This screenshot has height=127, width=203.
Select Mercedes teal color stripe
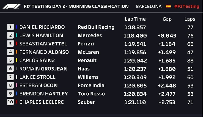click(17, 35)
